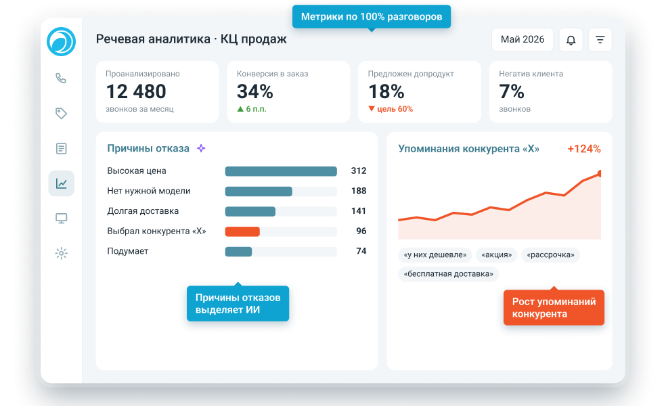Image resolution: width=666 pixels, height=406 pixels.
Task: Click the Рост упоминаний конкурента callout
Action: click(554, 307)
